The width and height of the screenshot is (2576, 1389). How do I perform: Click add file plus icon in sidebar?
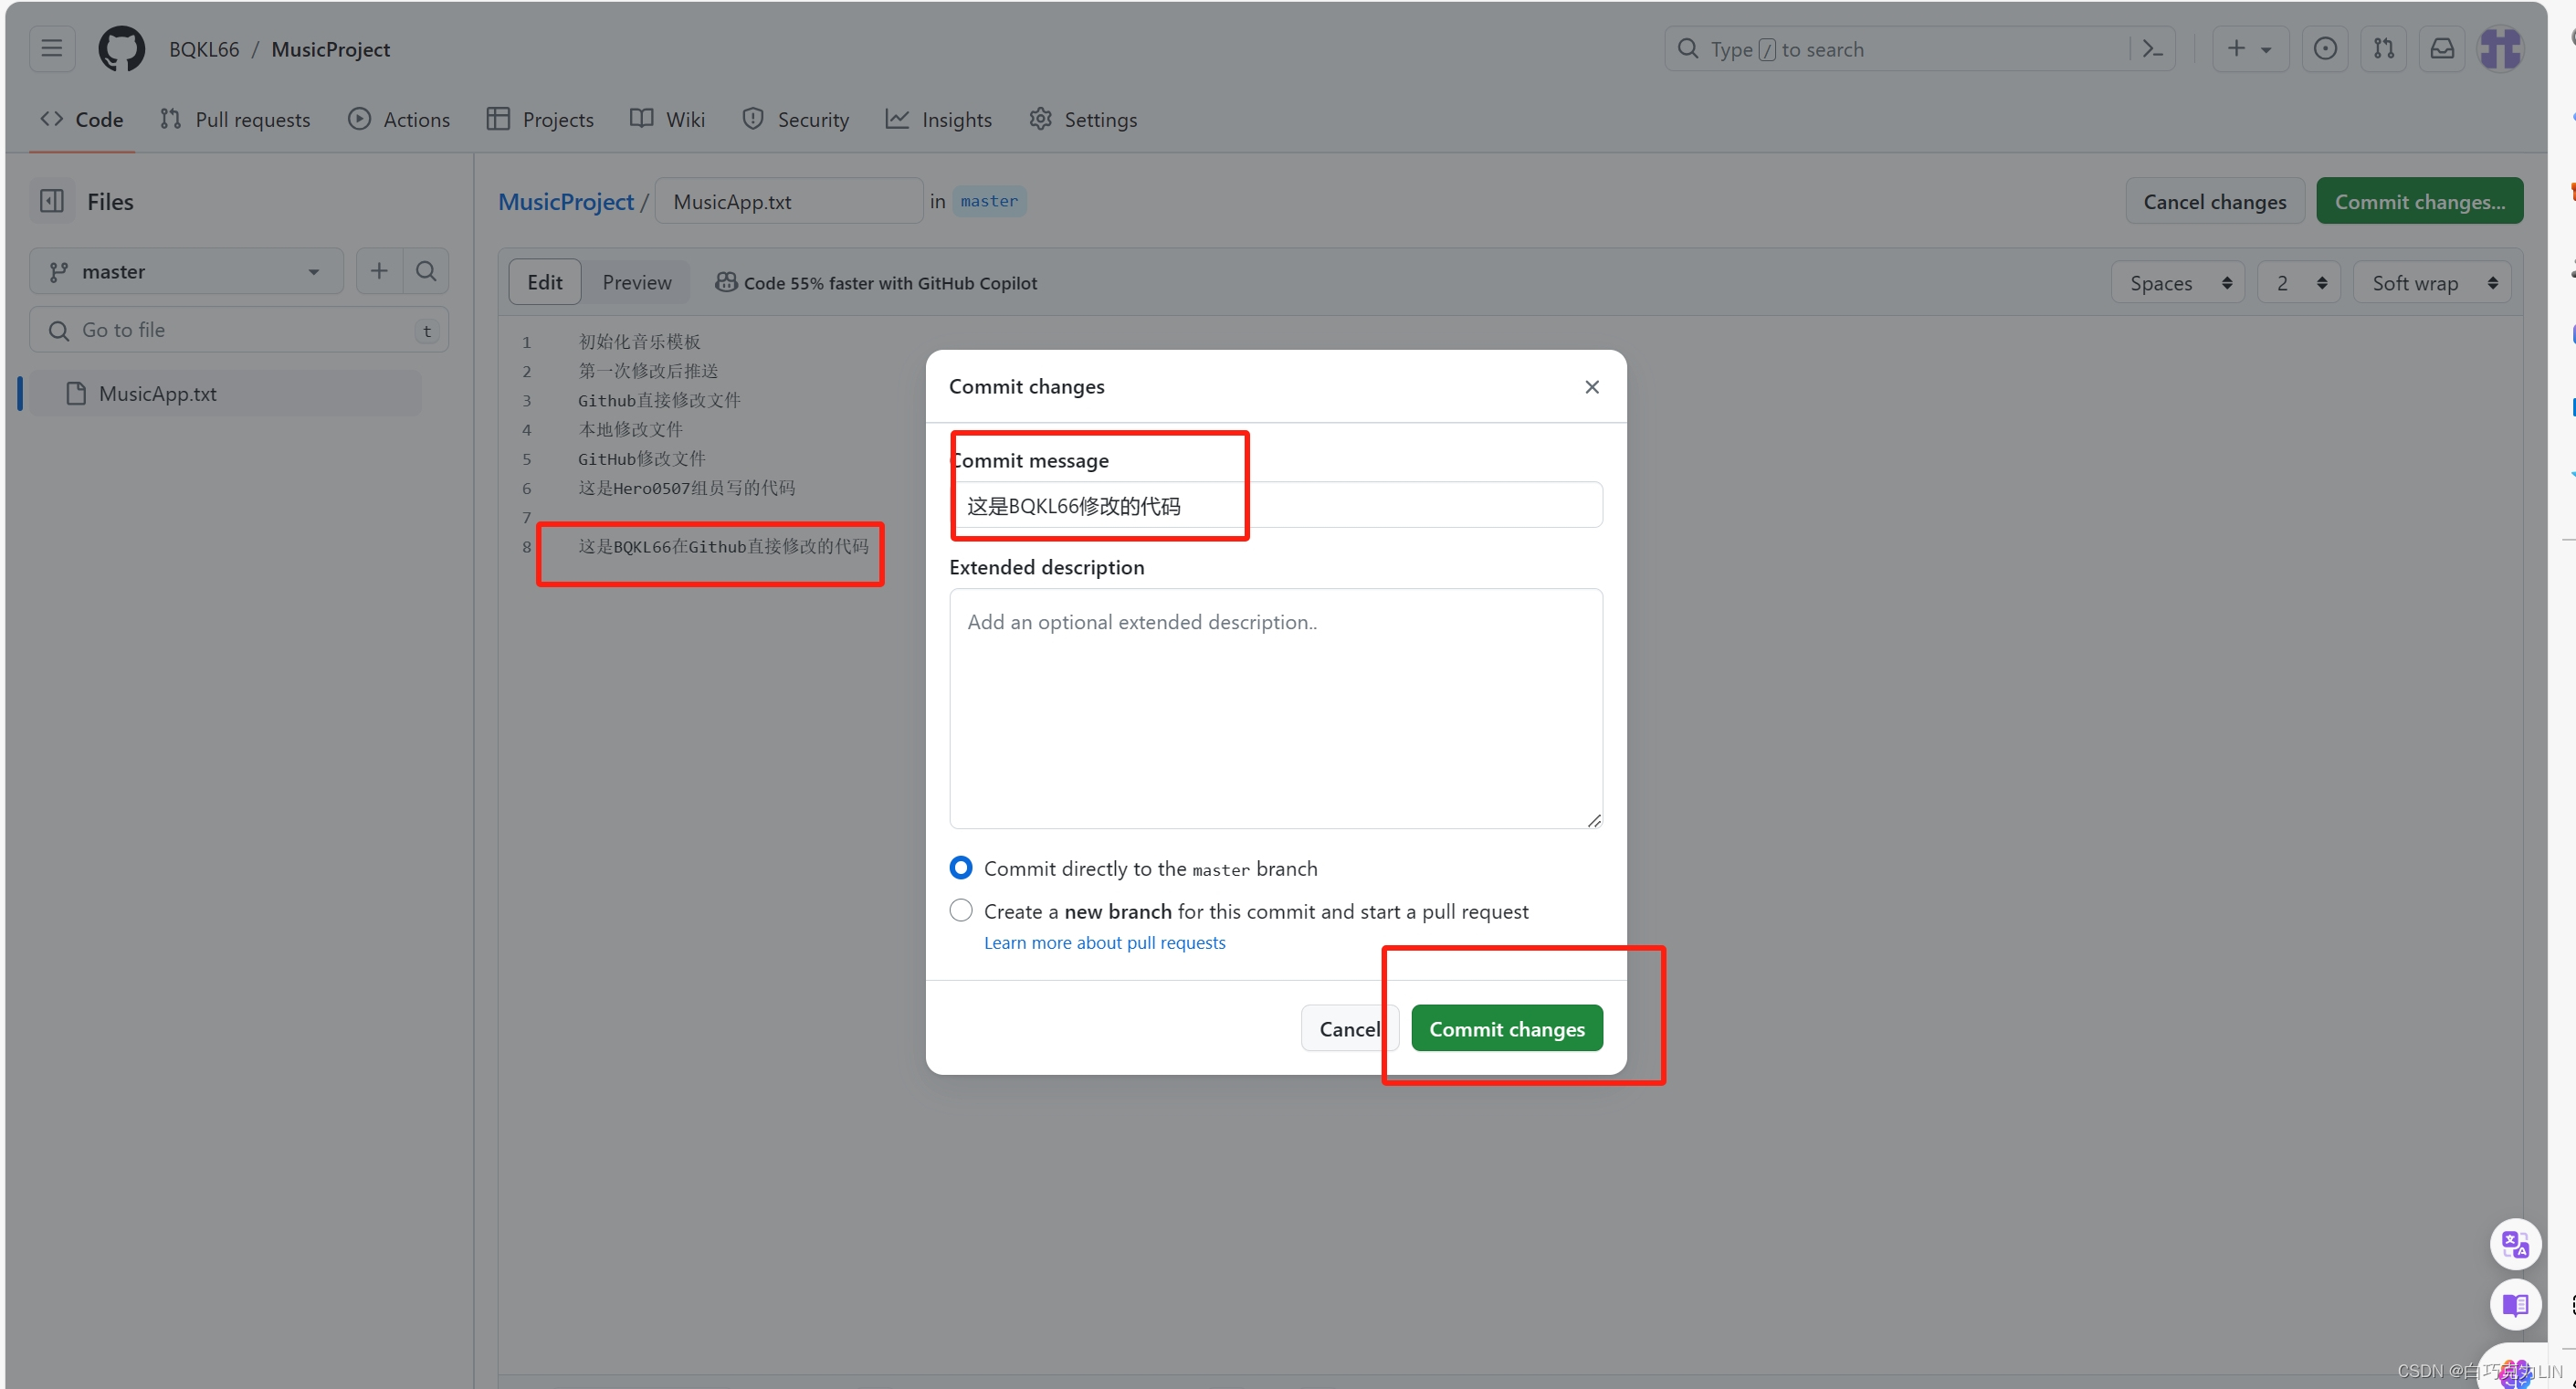tap(379, 271)
